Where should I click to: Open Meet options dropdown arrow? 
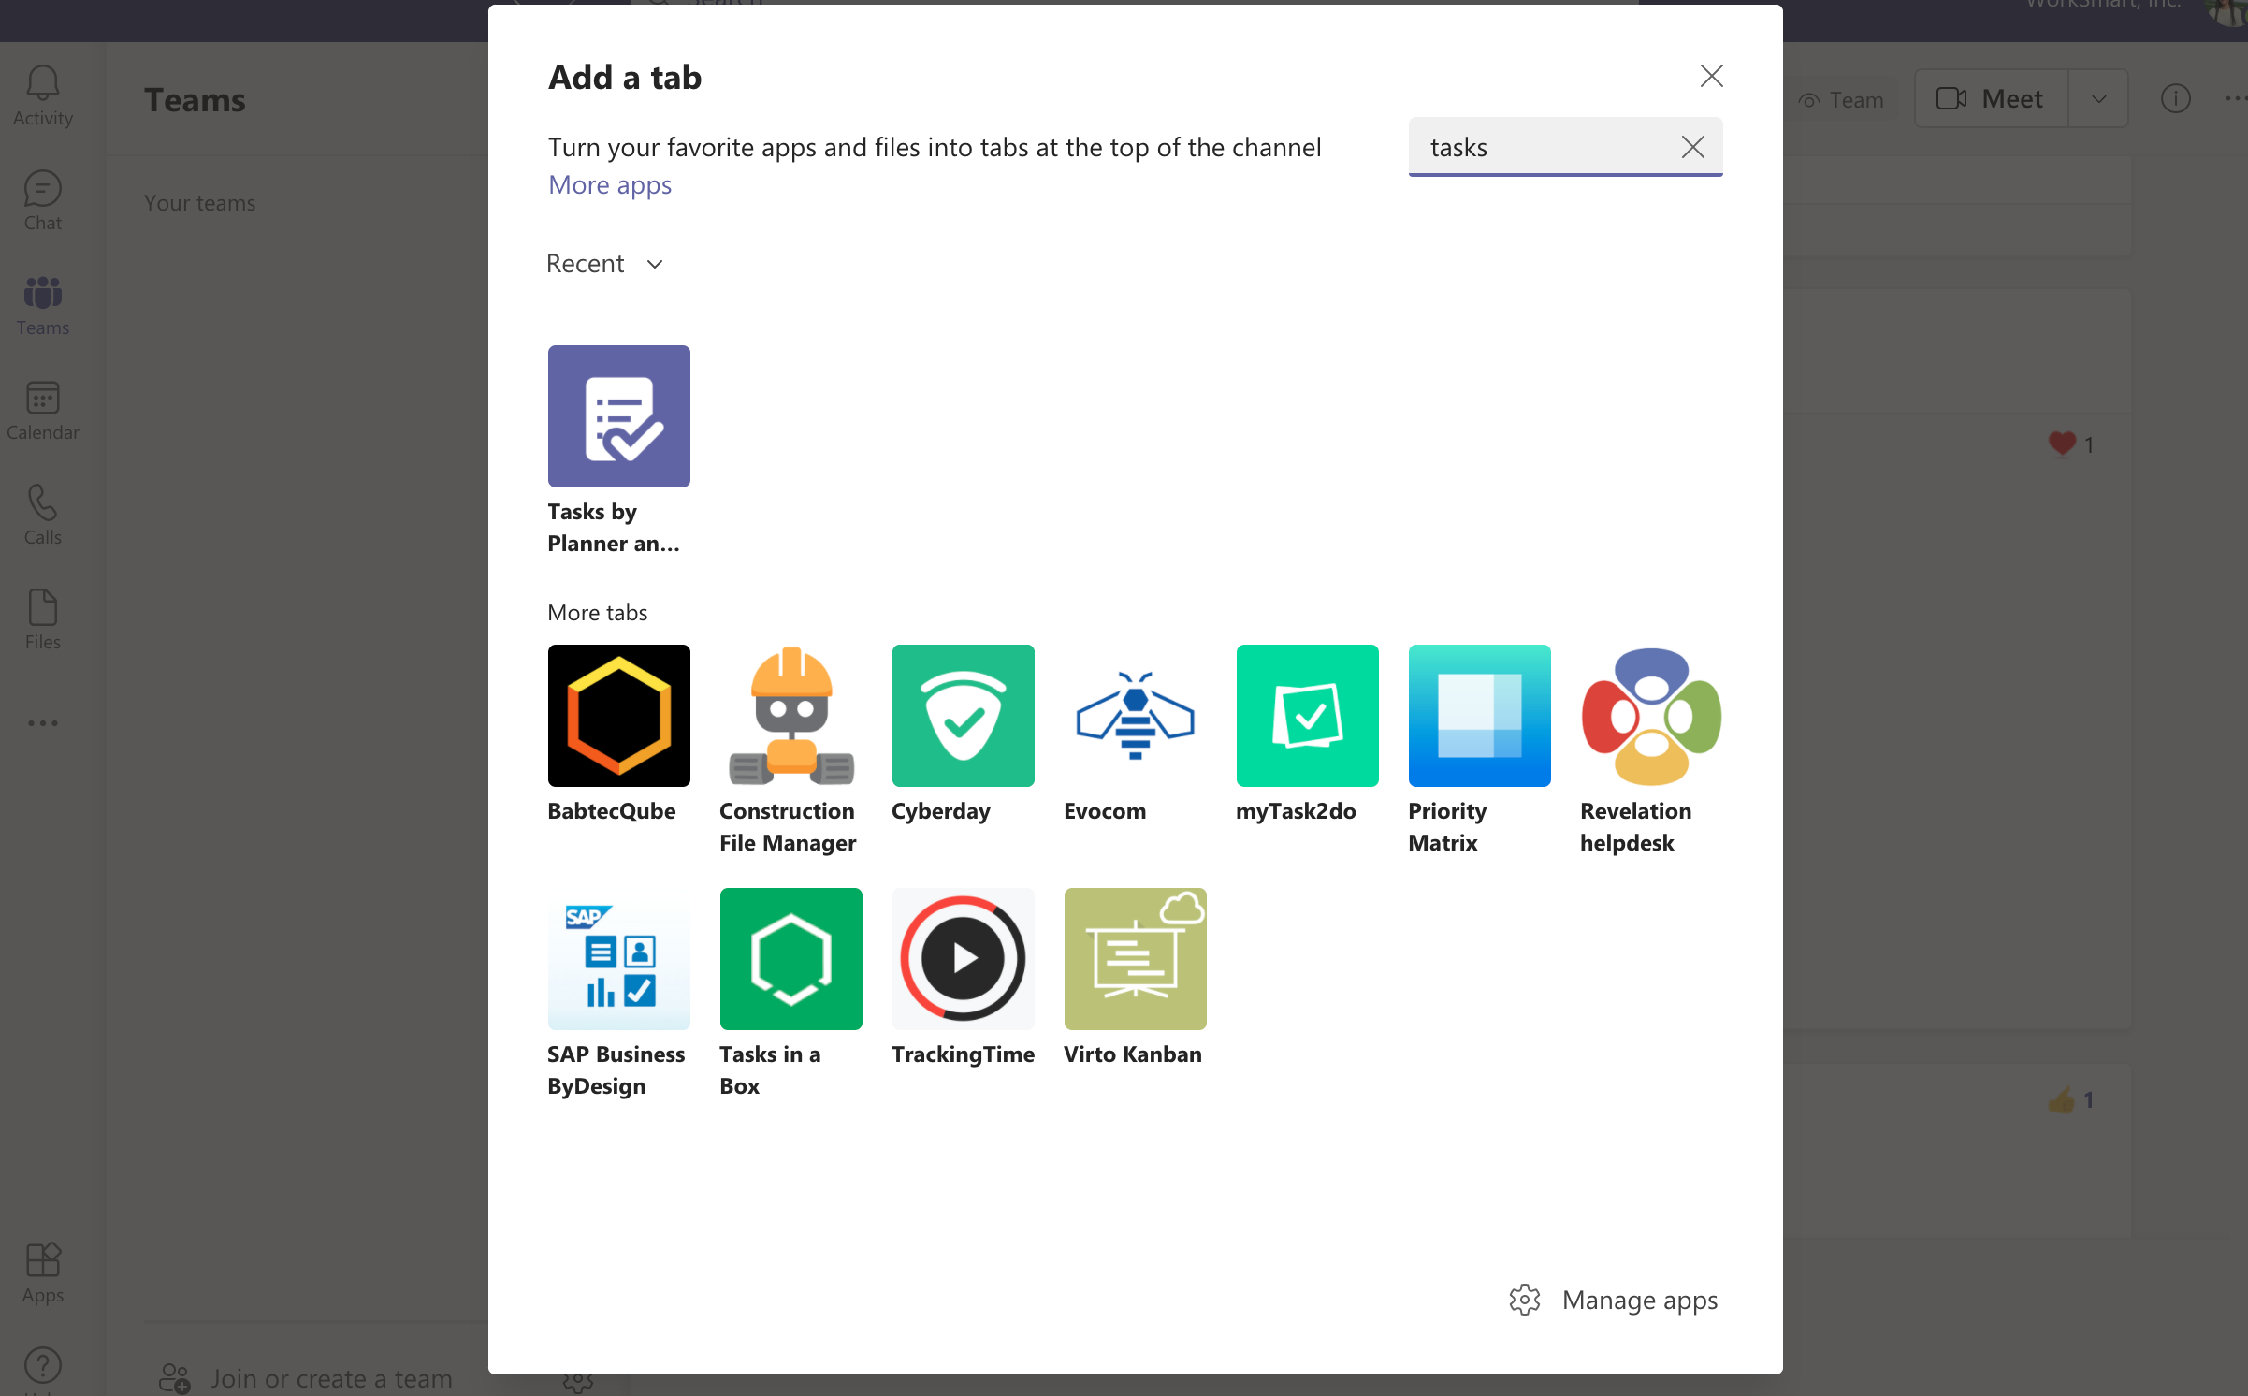click(x=2098, y=98)
